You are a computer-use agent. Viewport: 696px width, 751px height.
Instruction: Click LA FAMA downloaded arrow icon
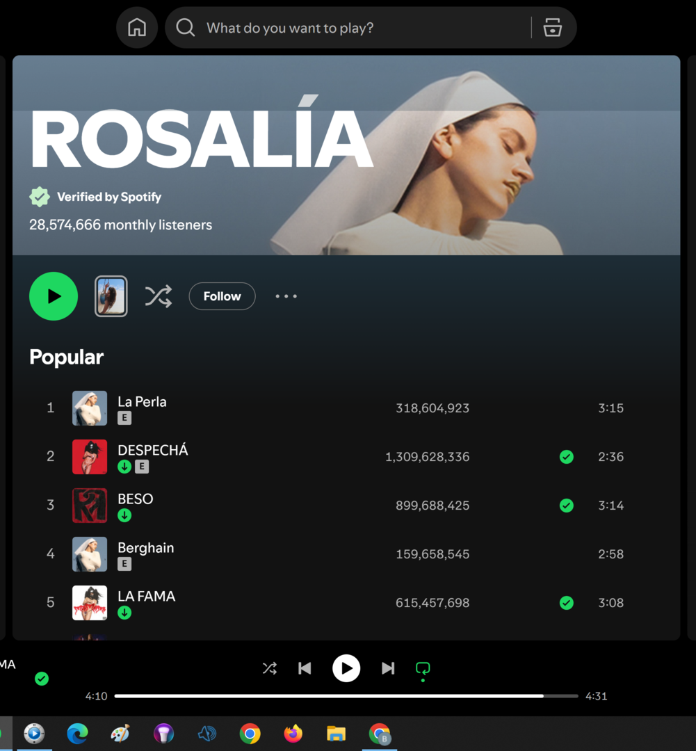click(124, 613)
